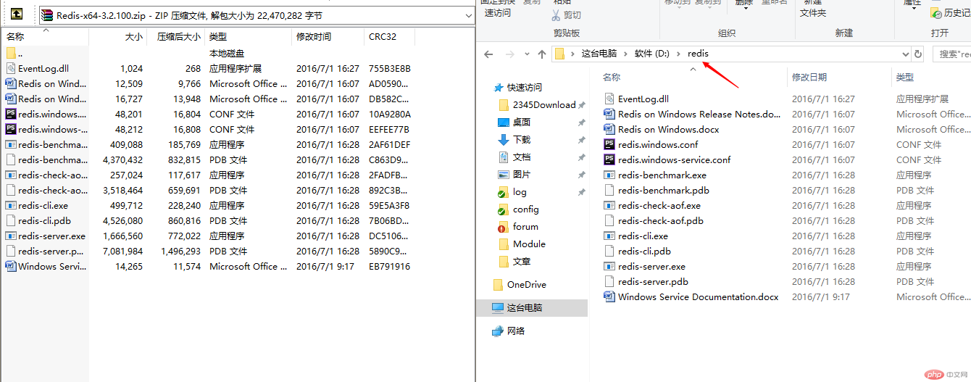Click the forum folder icon with red badge
Viewport: 971px width, 382px height.
tap(504, 227)
